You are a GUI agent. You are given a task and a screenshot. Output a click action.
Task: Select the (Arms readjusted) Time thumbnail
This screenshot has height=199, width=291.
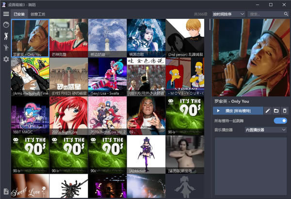tap(30, 77)
